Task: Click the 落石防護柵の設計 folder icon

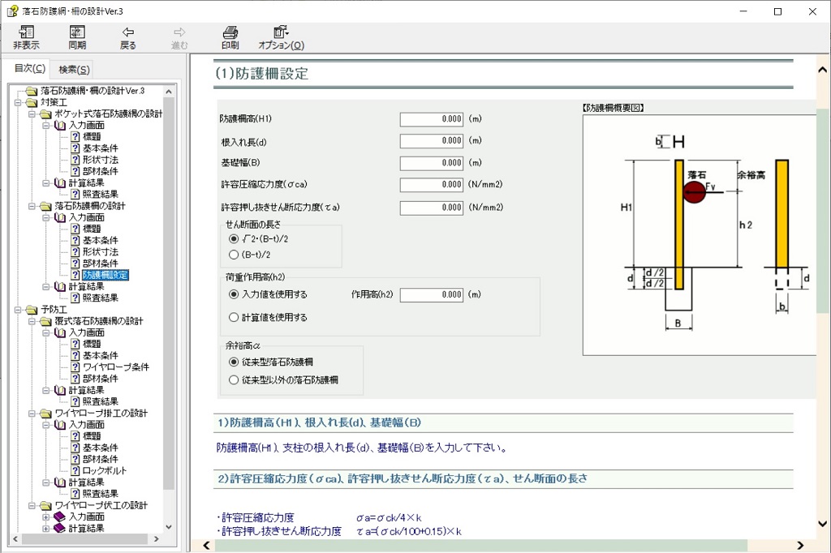Action: point(46,206)
